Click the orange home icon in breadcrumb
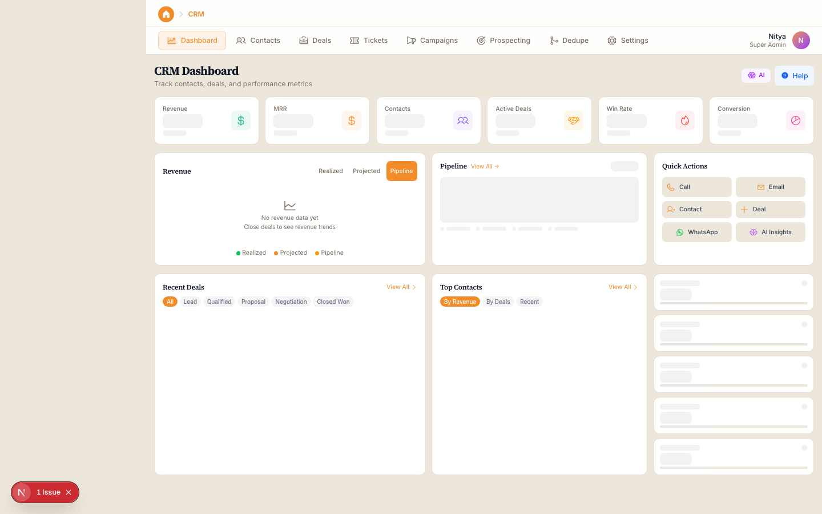822x514 pixels. (166, 14)
